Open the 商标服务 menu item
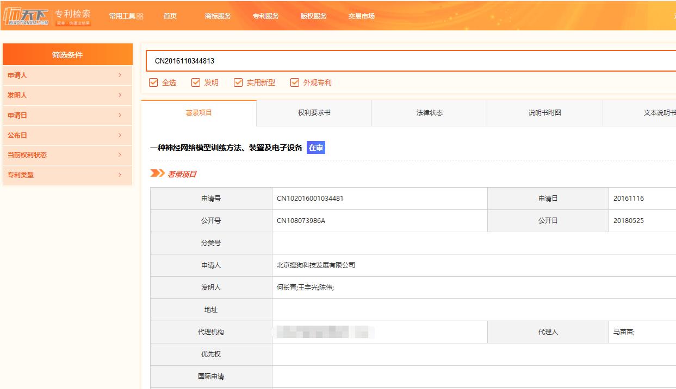This screenshot has height=389, width=676. tap(217, 16)
